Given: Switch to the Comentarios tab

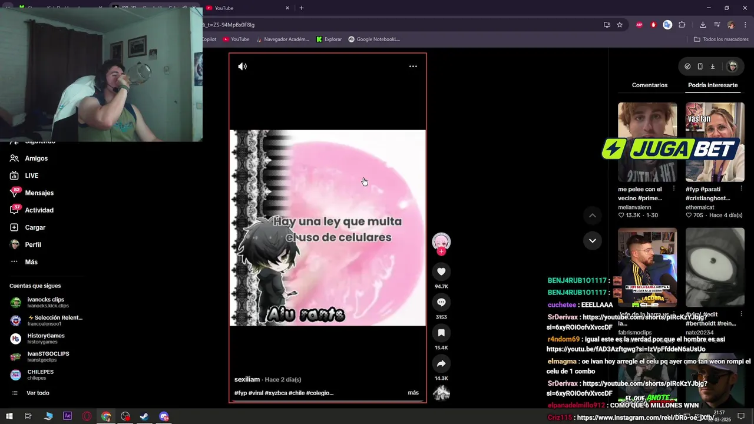Looking at the screenshot, I should click(x=650, y=85).
